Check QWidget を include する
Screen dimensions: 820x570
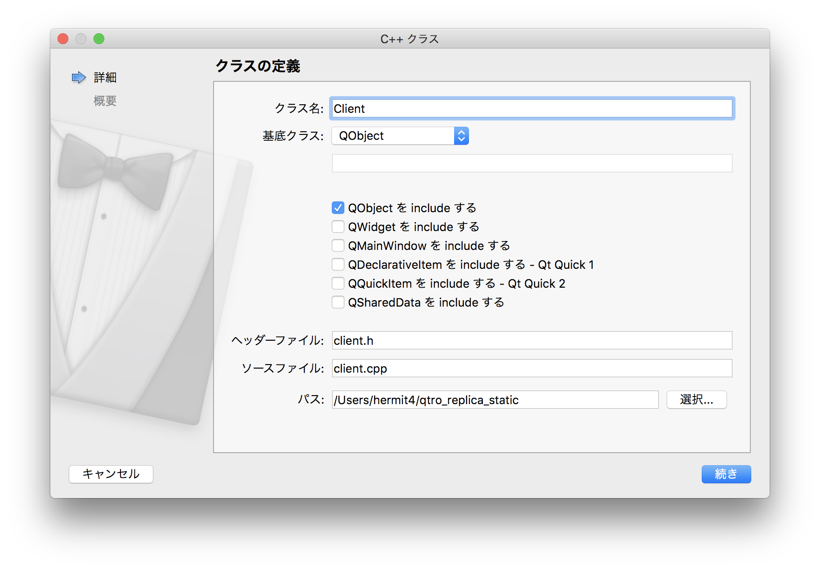pos(338,227)
